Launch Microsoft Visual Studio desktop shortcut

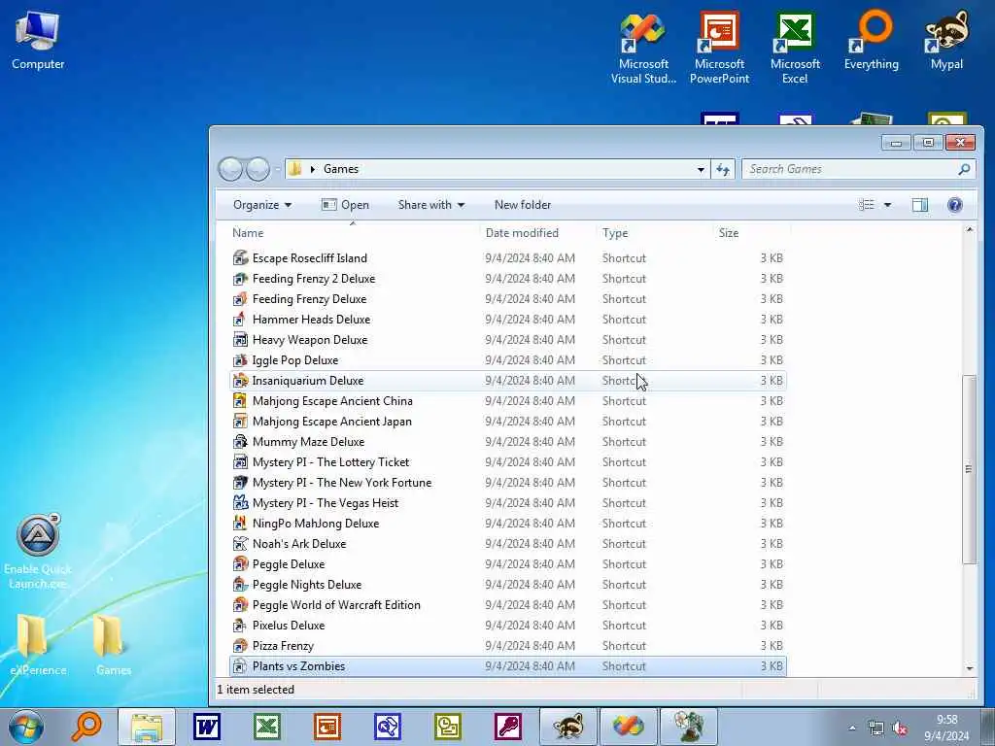click(x=643, y=49)
